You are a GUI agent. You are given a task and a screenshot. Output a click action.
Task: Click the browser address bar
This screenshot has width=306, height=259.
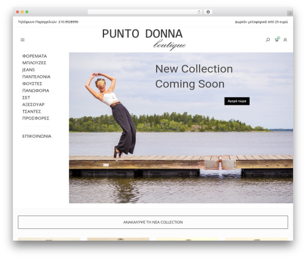click(145, 12)
